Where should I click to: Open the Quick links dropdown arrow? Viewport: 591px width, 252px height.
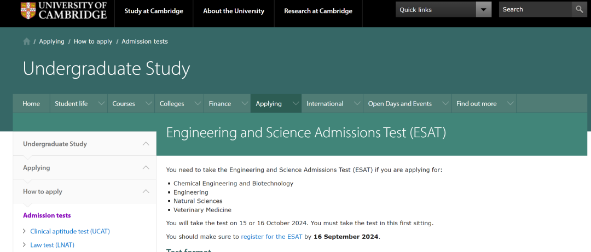point(484,9)
